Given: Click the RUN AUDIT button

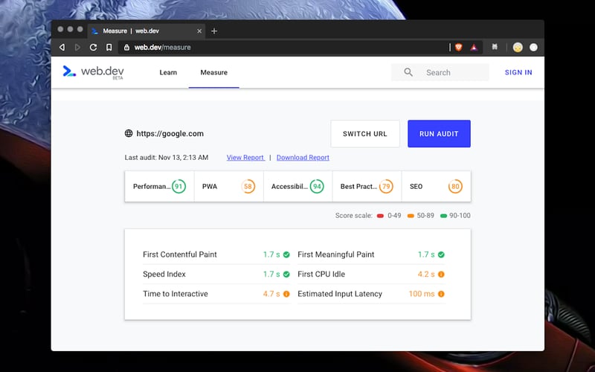Looking at the screenshot, I should point(439,134).
